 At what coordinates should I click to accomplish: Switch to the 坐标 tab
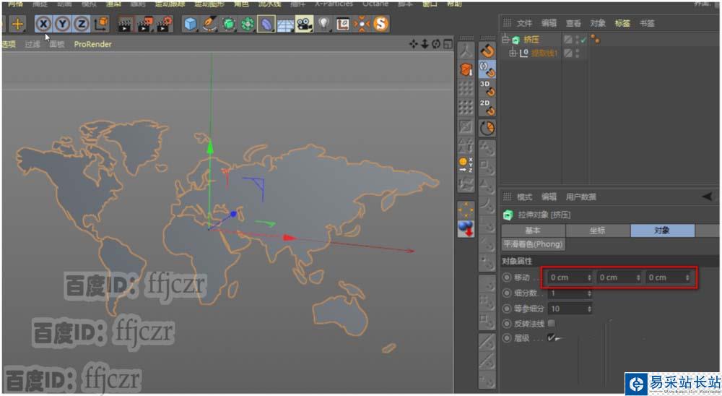click(x=598, y=231)
